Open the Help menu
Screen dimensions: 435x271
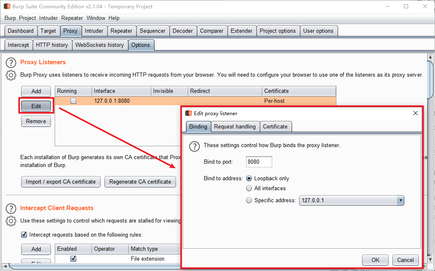click(114, 18)
